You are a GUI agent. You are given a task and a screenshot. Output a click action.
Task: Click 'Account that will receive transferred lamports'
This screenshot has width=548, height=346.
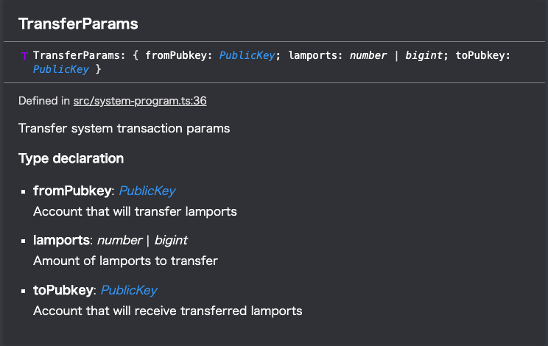click(168, 311)
